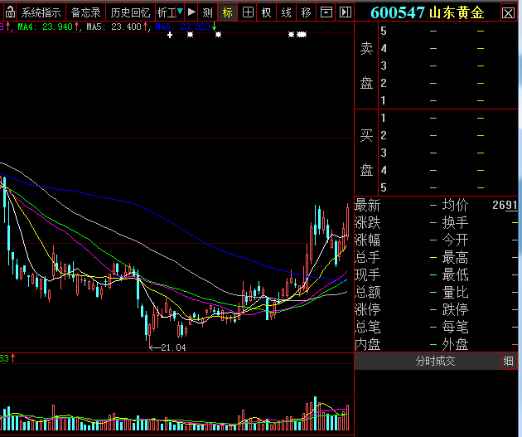Click the tallest cyan volume bar
This screenshot has width=522, height=437.
click(x=315, y=413)
